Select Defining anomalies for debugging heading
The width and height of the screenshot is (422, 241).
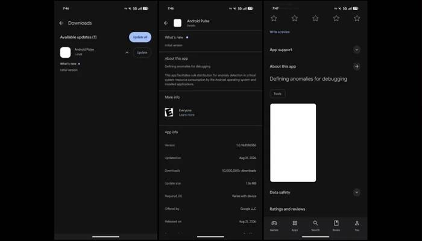(309, 79)
